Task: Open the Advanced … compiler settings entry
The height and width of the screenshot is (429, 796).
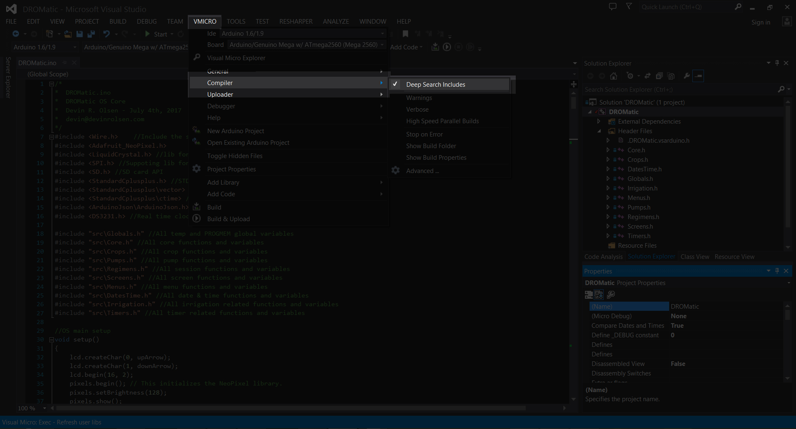Action: click(449, 171)
